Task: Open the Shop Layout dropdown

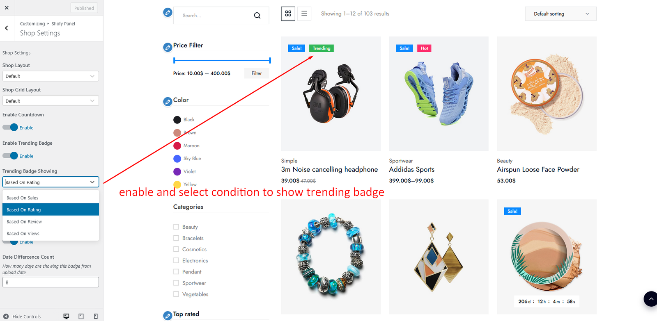Action: point(51,76)
